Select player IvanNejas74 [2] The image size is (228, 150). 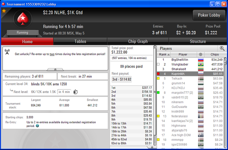[x=182, y=121]
